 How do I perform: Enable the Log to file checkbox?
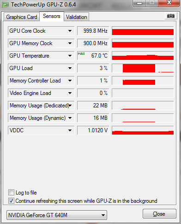[11, 193]
